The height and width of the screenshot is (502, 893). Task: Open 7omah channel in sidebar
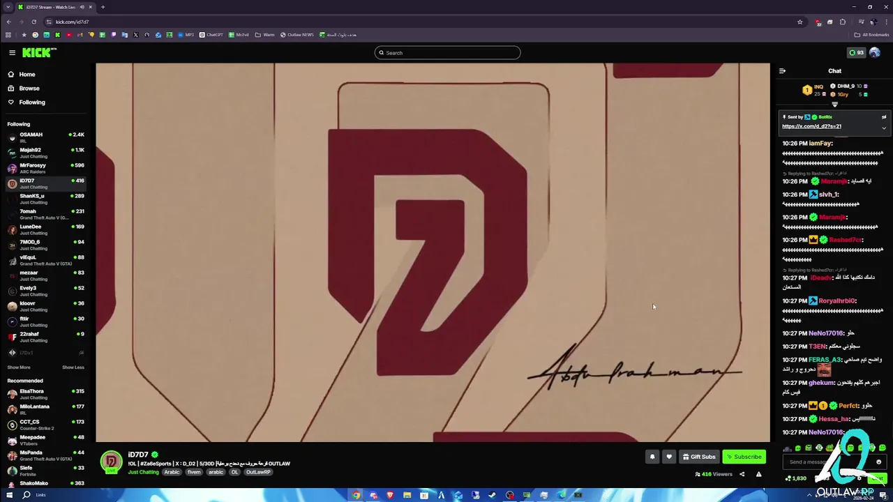coord(45,214)
